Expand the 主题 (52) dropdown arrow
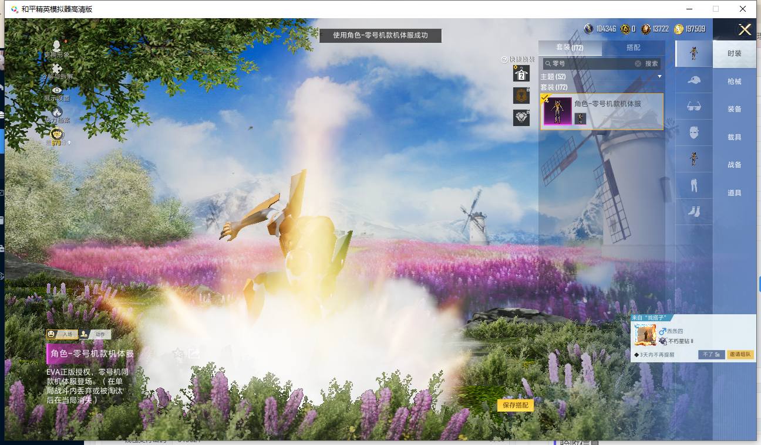The width and height of the screenshot is (761, 445). click(x=659, y=77)
